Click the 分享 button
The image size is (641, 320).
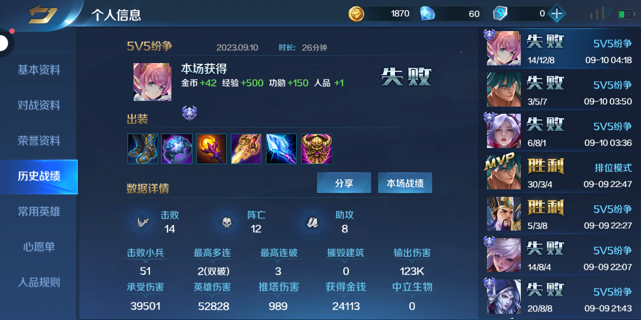(x=344, y=183)
